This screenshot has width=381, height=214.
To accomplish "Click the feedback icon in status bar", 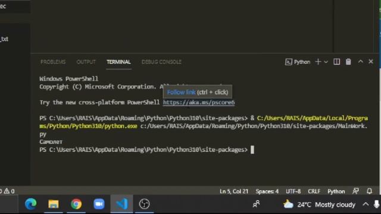I will pos(356,191).
